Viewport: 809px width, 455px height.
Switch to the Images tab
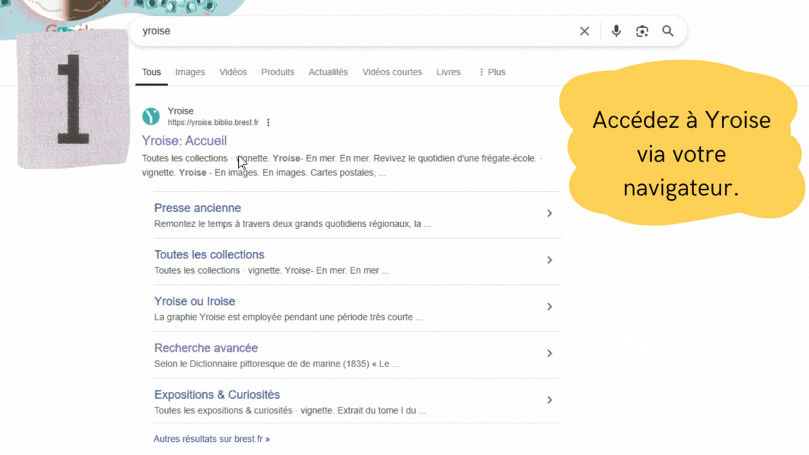pos(190,72)
